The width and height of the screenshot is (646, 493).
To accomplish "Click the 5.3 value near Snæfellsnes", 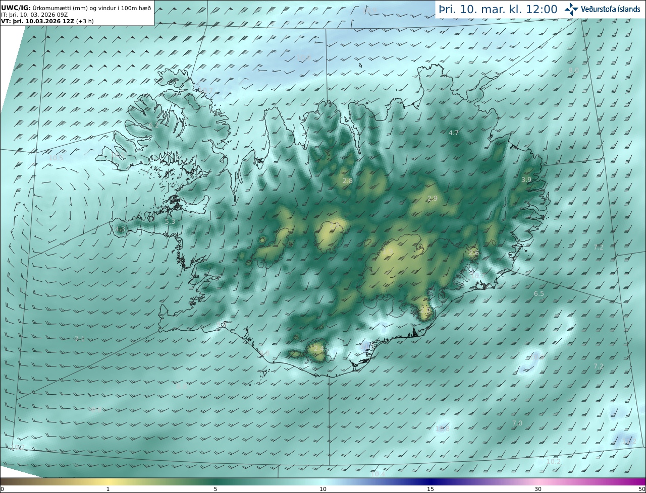I will [170, 221].
